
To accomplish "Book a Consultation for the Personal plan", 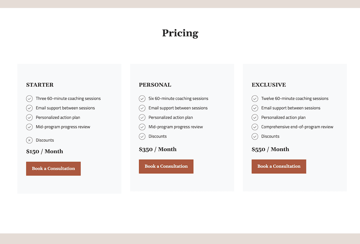I will 166,166.
